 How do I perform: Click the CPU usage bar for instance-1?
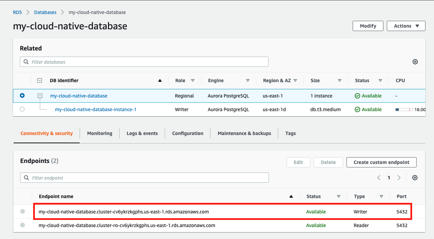404,109
